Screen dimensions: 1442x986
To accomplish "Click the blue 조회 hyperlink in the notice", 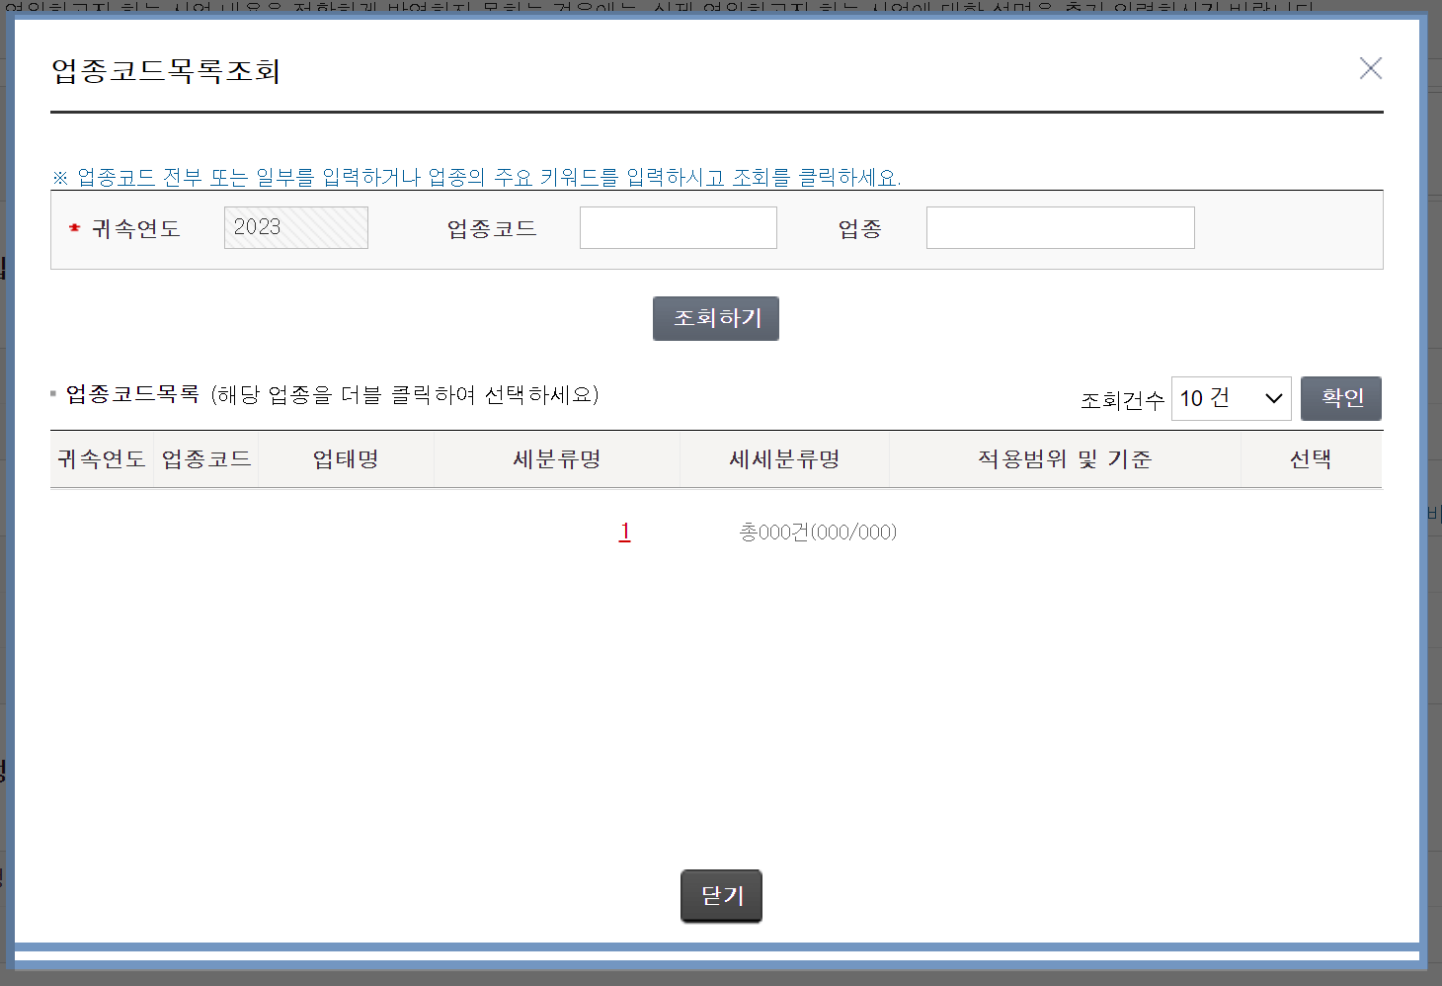I will pos(756,178).
